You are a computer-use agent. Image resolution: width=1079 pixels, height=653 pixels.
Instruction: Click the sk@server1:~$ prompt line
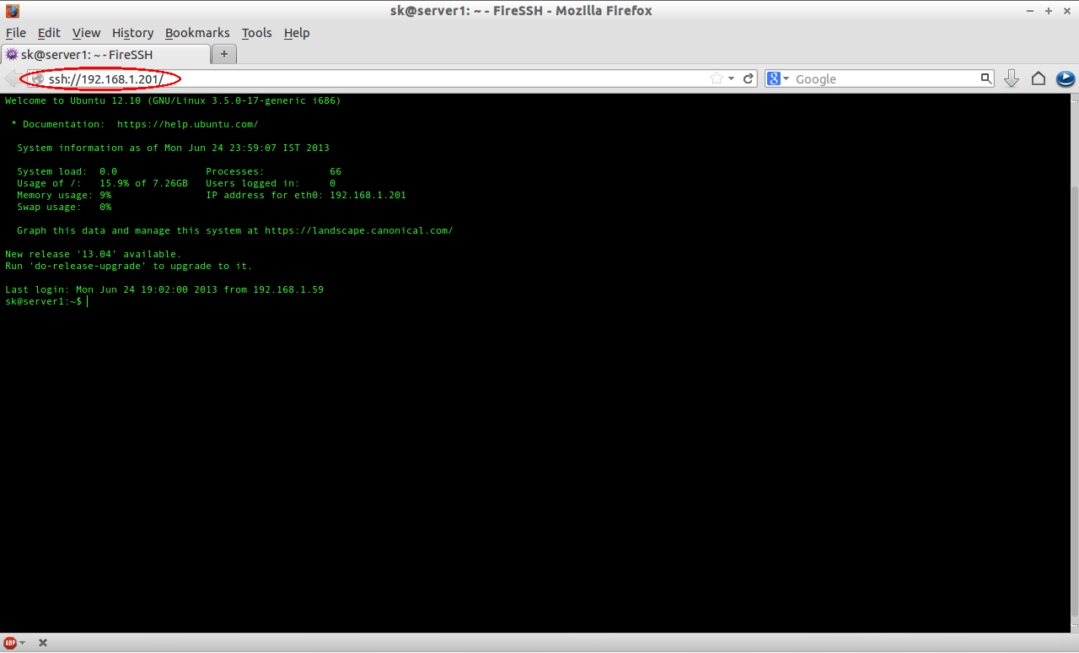43,301
